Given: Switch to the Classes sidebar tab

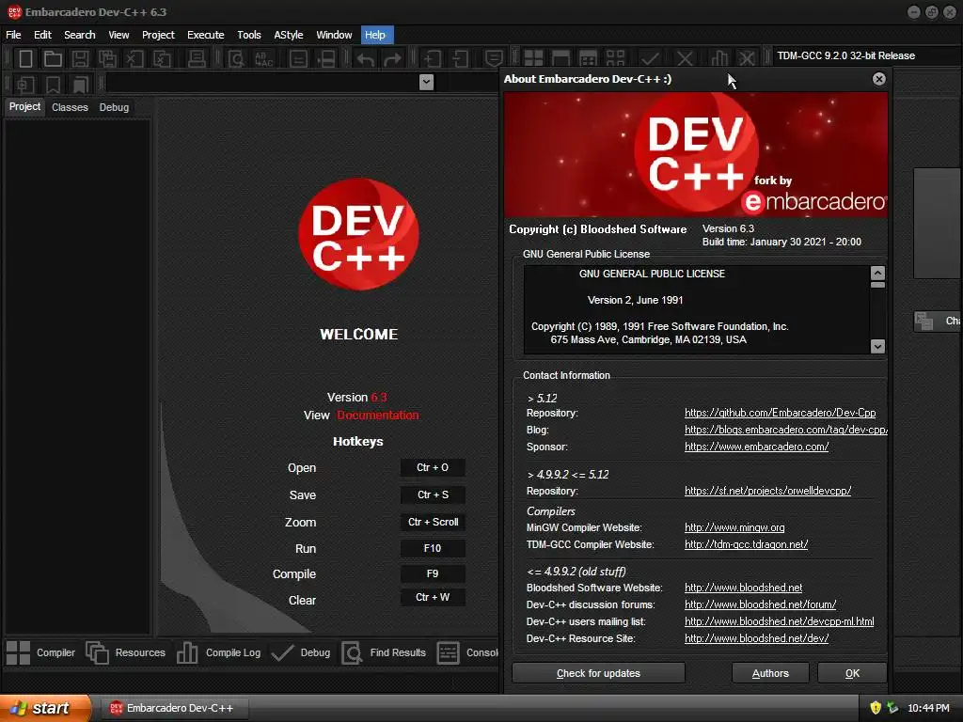Looking at the screenshot, I should [x=70, y=107].
